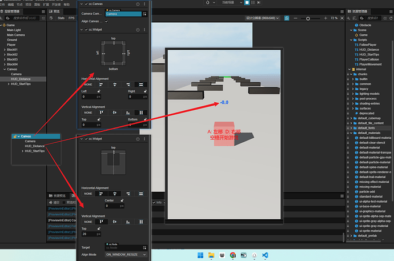The image size is (394, 261).
Task: Expand the HUD_StartTips node in hierarchy
Action: point(9,84)
